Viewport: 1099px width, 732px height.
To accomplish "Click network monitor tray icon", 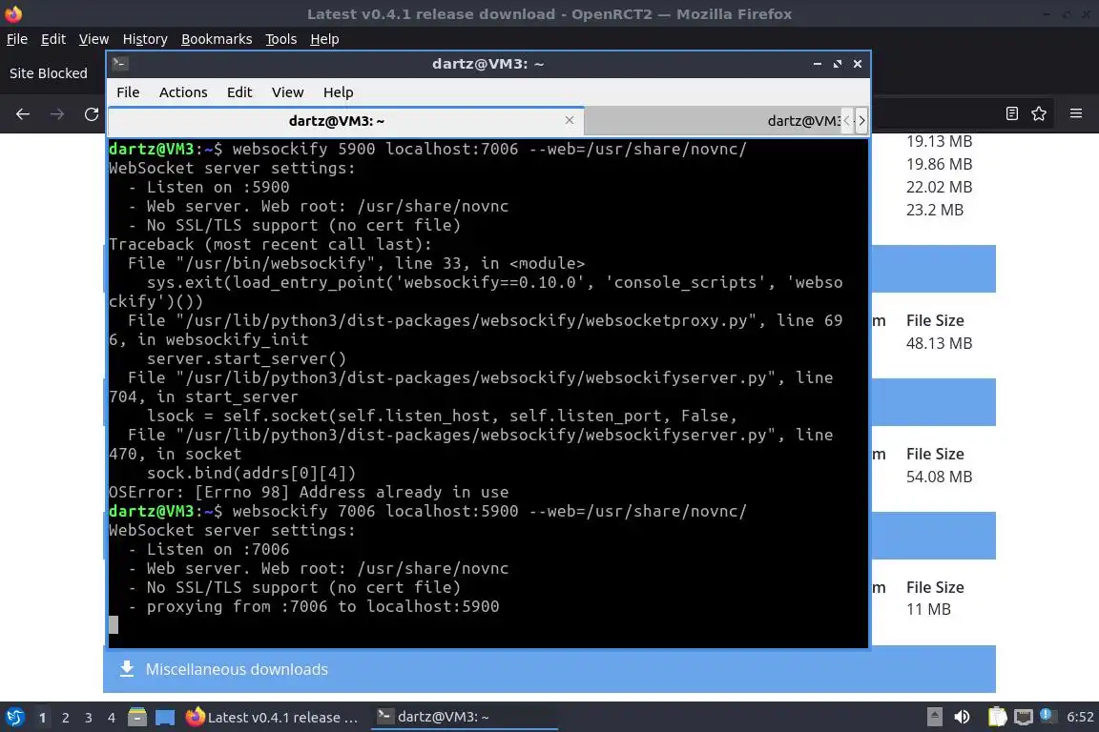I will point(1024,717).
